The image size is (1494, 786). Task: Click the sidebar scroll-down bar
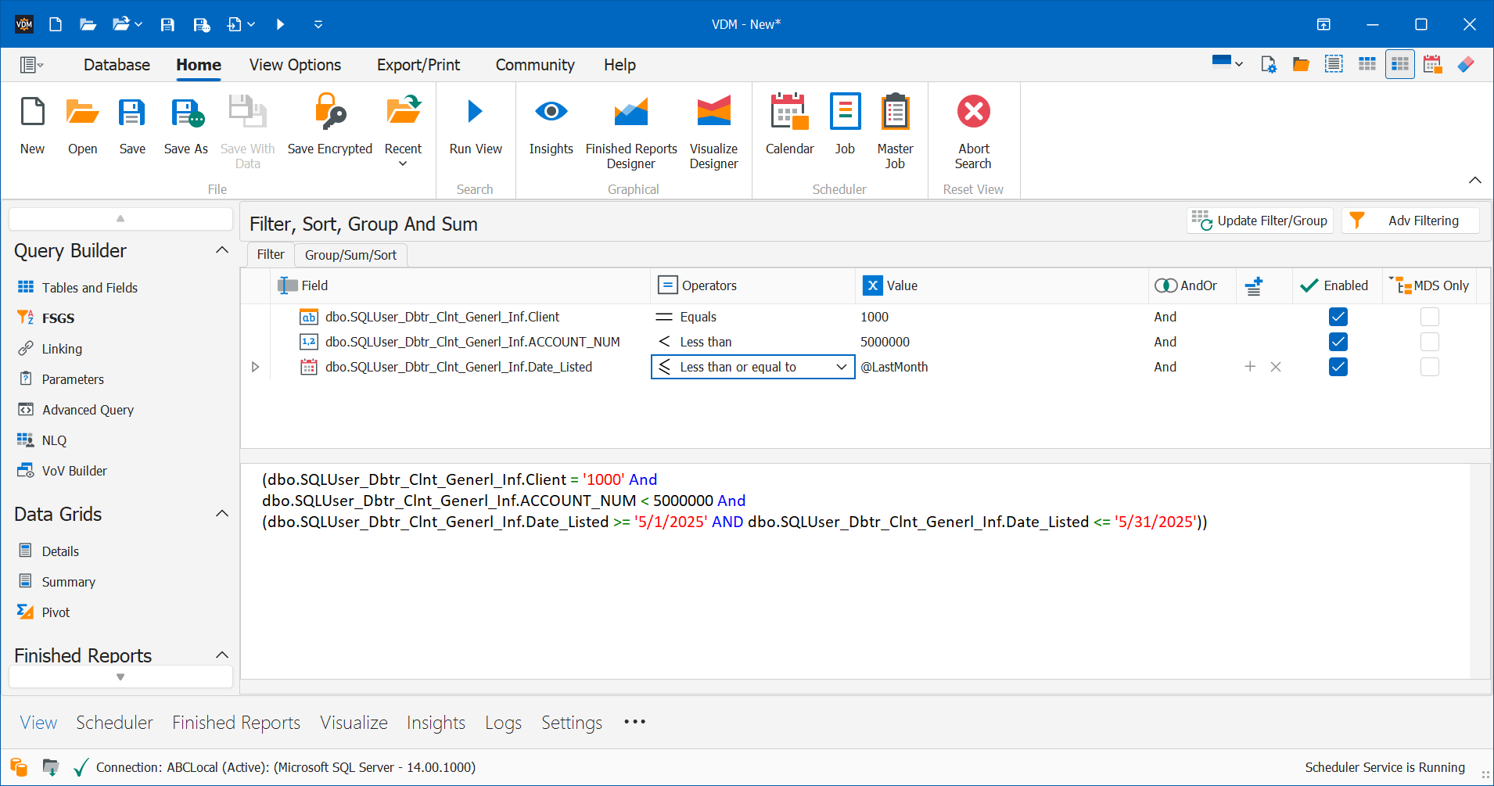pos(120,677)
